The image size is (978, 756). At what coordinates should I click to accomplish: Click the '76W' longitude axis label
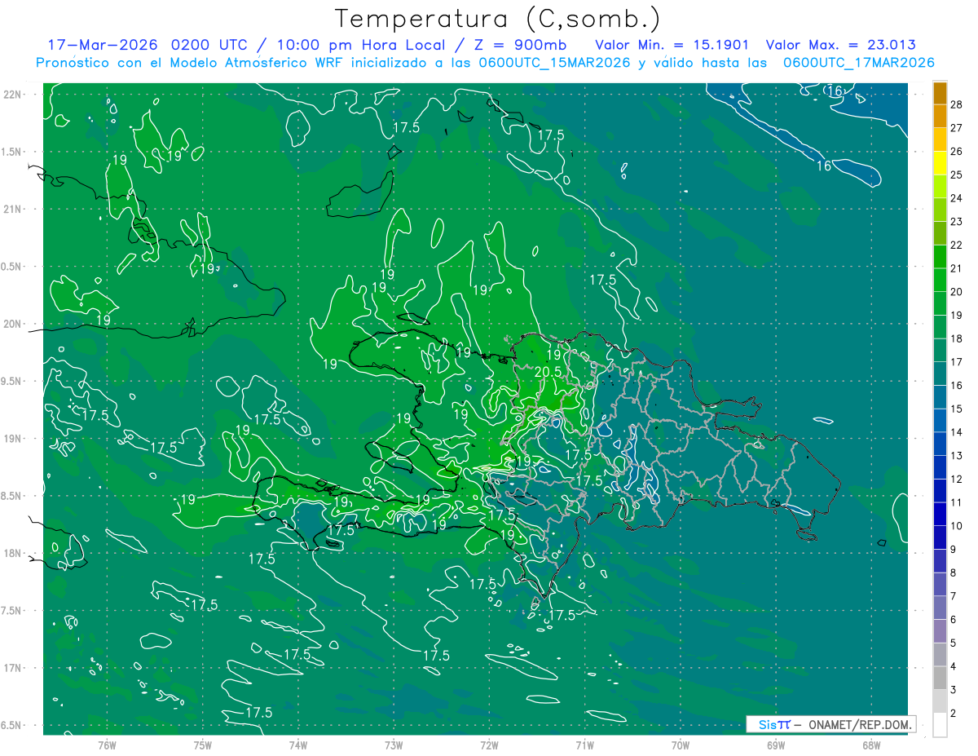107,745
